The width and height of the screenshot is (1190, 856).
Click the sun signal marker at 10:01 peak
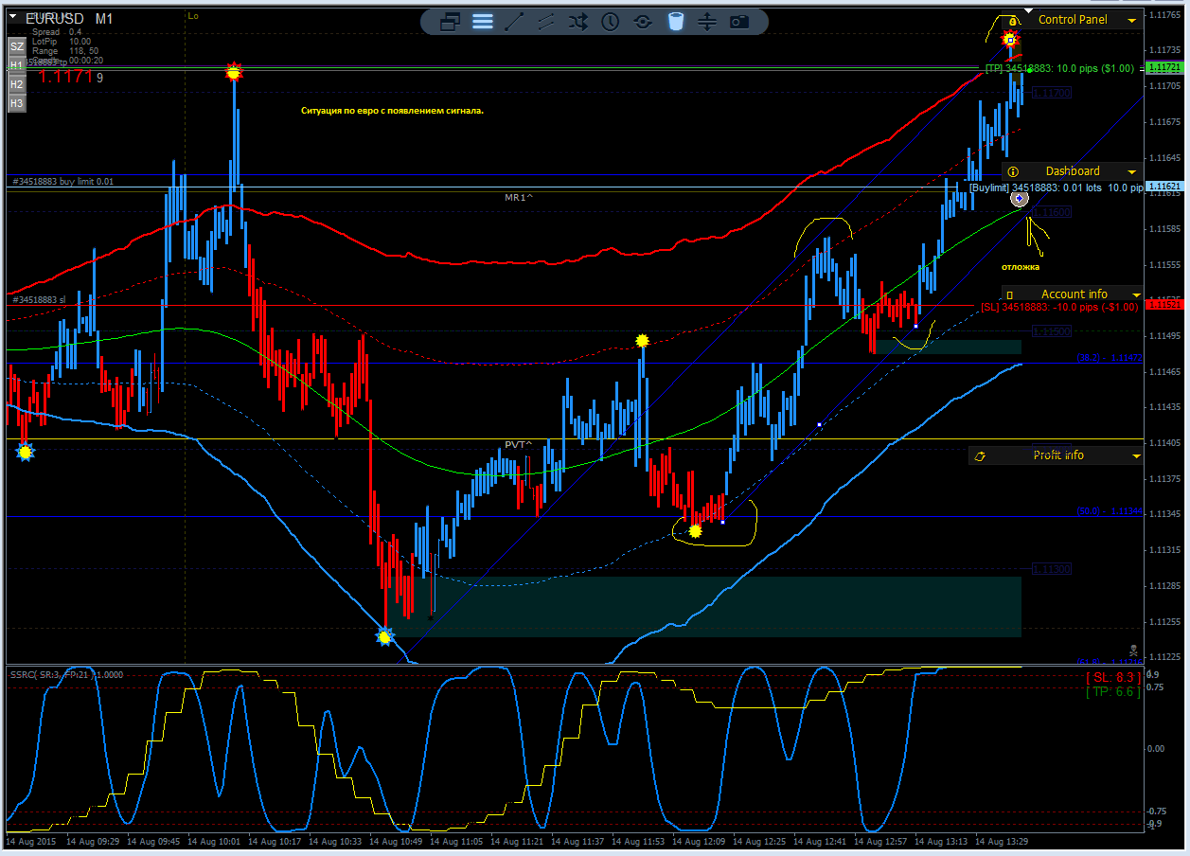click(x=234, y=71)
